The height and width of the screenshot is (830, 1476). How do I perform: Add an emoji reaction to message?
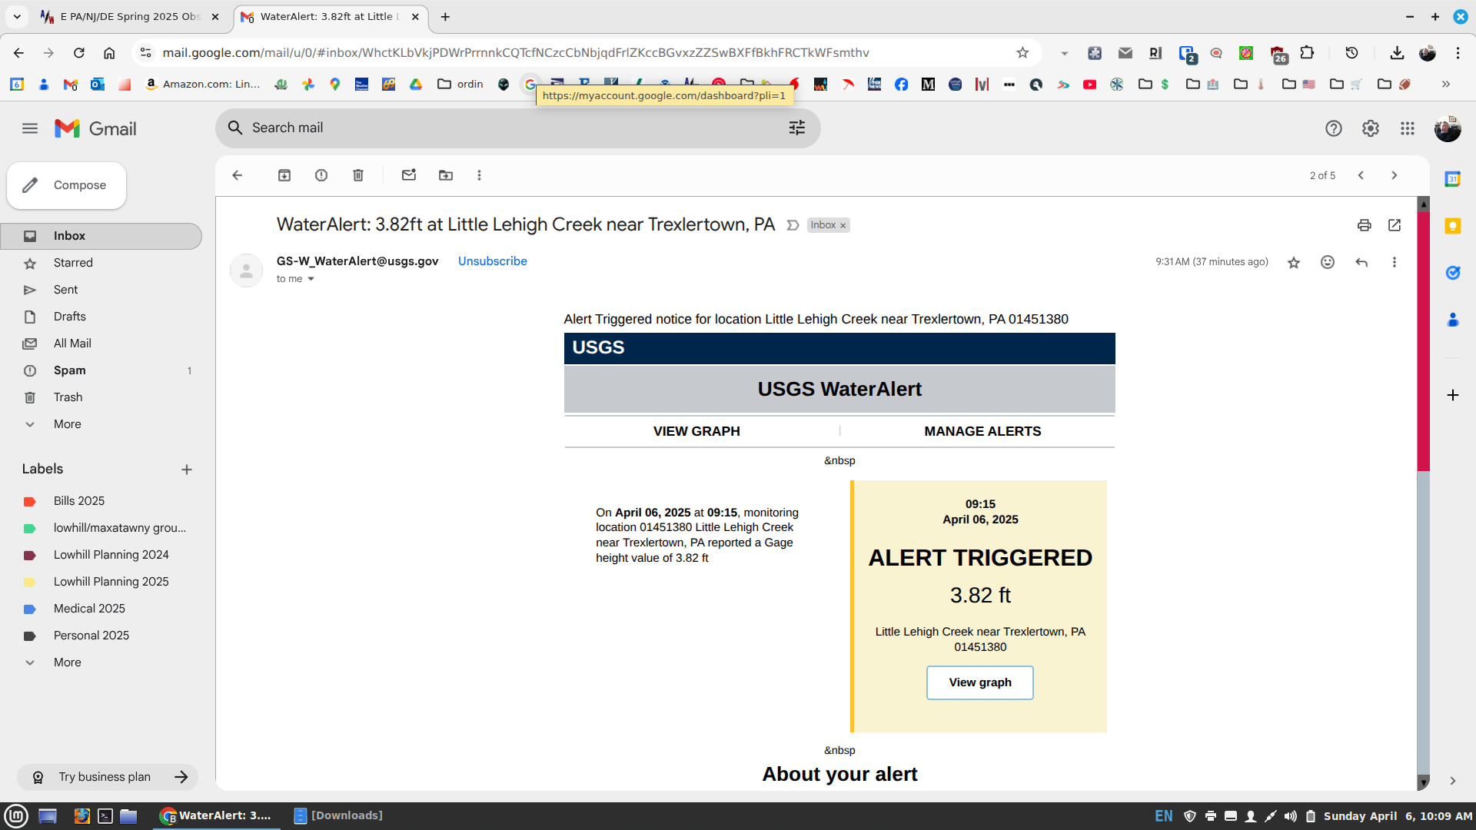1328,262
